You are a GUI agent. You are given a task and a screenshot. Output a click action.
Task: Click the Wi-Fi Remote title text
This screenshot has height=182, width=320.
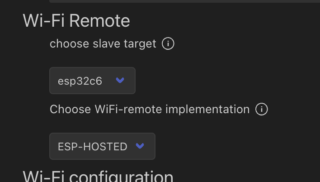click(x=76, y=20)
